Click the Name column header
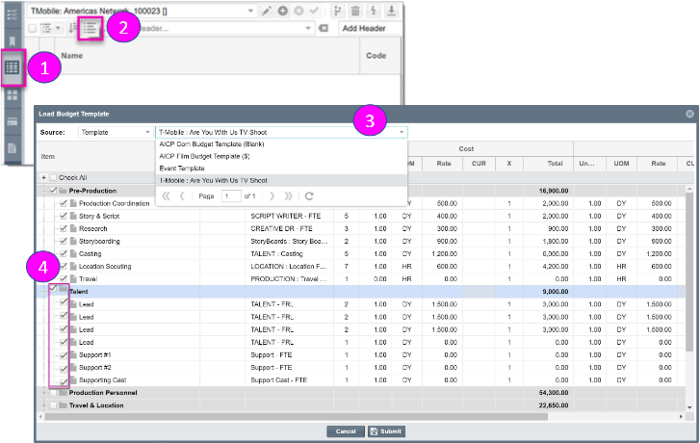 [207, 56]
